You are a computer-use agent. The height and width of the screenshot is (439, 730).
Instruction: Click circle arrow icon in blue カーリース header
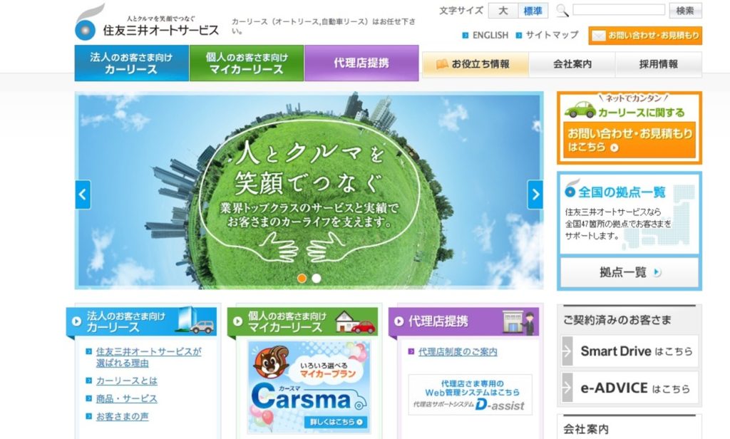click(76, 321)
